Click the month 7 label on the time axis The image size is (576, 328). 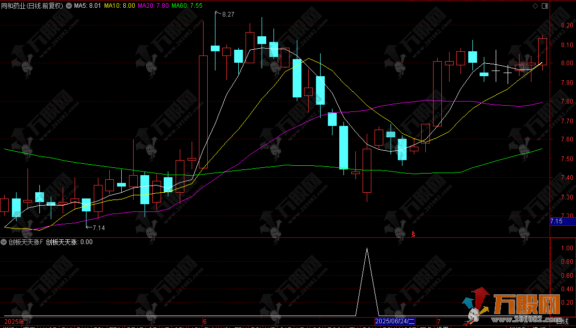tap(439, 321)
